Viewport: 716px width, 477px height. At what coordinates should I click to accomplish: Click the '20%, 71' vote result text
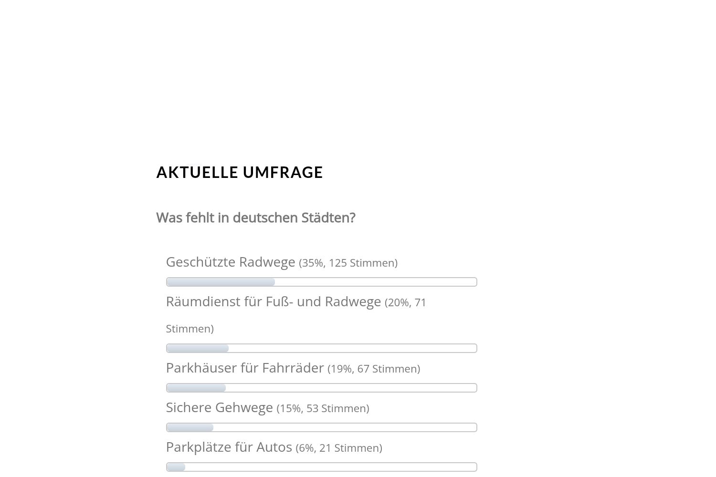coord(406,302)
